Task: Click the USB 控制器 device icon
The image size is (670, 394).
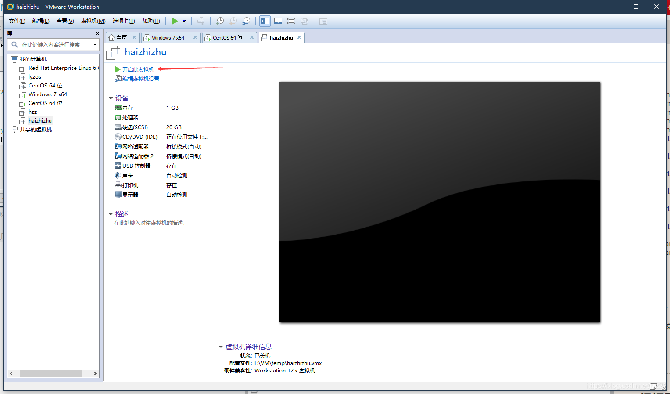Action: (118, 166)
